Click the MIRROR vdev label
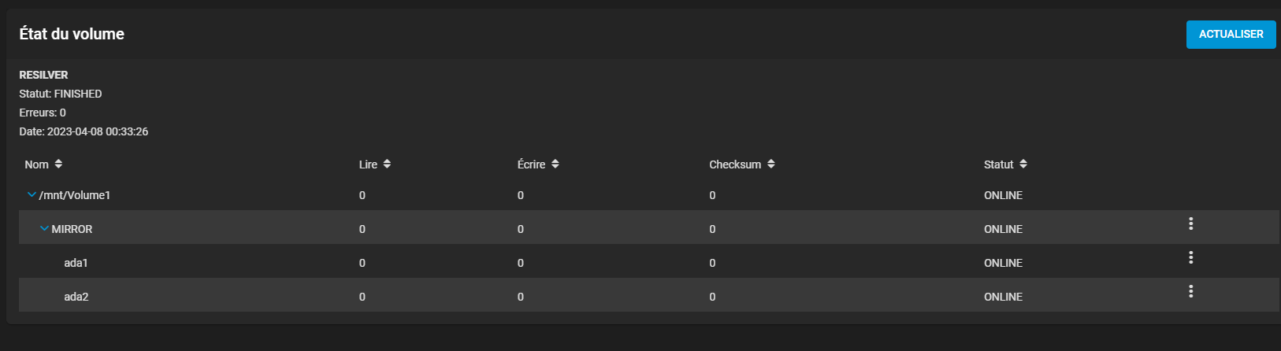This screenshot has width=1281, height=351. (72, 229)
